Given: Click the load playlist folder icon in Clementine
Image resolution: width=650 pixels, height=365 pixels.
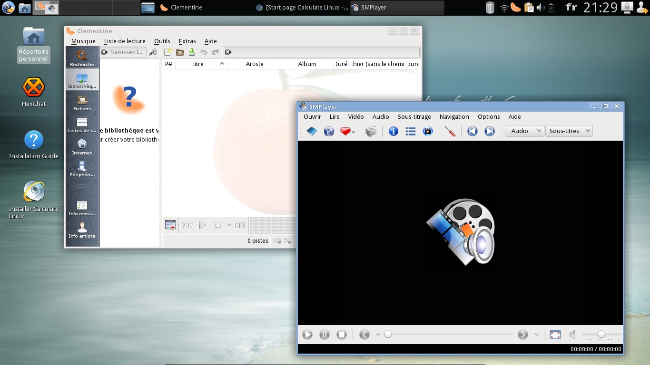Looking at the screenshot, I should (x=180, y=52).
